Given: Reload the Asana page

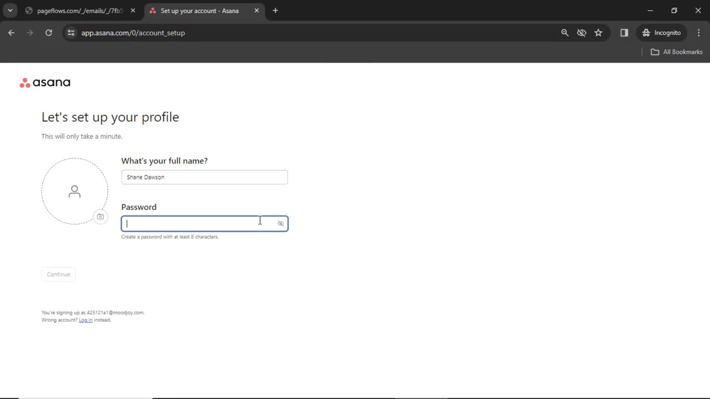Looking at the screenshot, I should (x=48, y=33).
